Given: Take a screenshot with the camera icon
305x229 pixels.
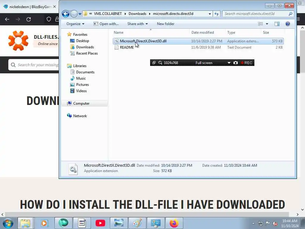Looking at the screenshot, I should coord(236,63).
